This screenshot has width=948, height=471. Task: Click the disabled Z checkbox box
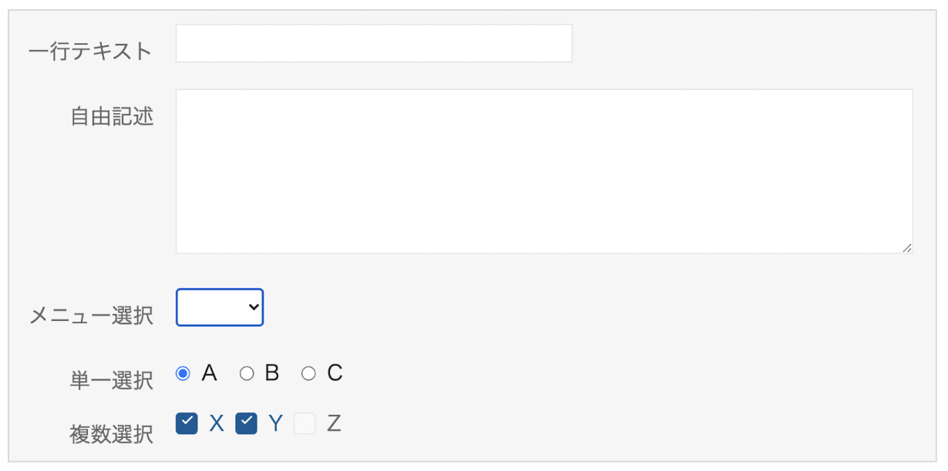pos(304,423)
